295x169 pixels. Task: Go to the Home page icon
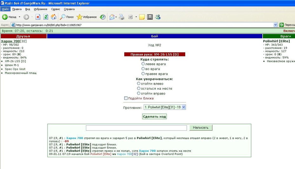(54, 17)
